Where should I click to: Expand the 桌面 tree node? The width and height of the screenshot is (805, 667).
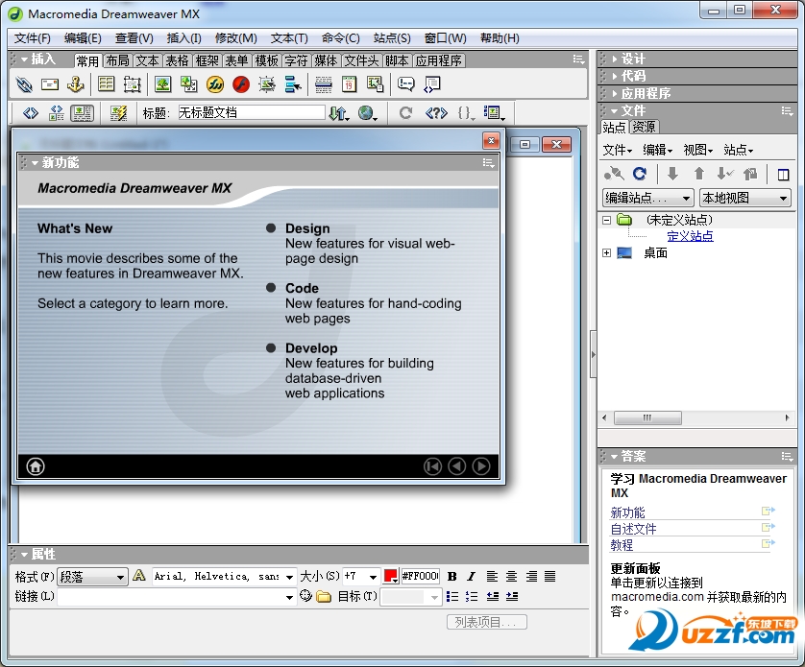click(x=606, y=253)
